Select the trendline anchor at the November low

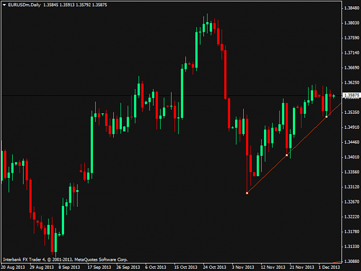tap(247, 193)
